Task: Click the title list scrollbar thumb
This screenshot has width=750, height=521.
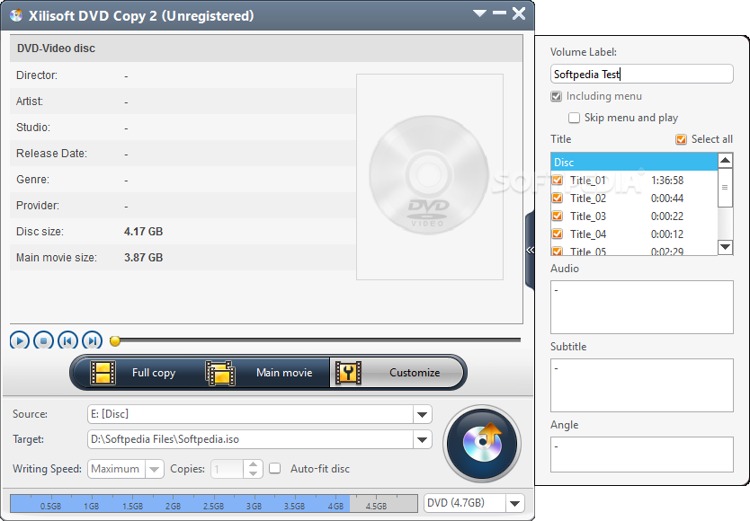Action: pos(726,188)
